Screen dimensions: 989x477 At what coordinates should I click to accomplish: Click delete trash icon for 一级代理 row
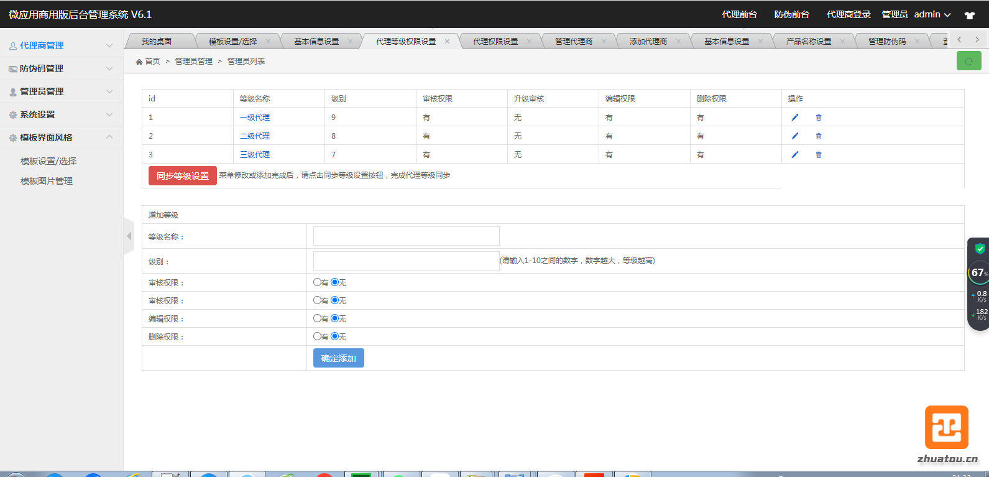coord(819,118)
